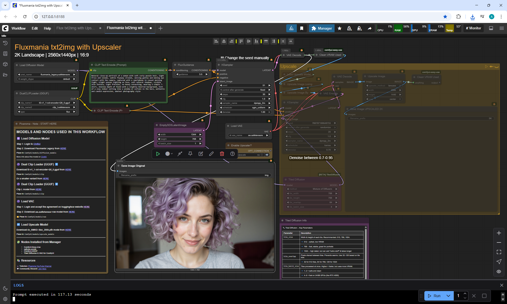
Task: Open color dropdown in selection toolbar
Action: [169, 154]
